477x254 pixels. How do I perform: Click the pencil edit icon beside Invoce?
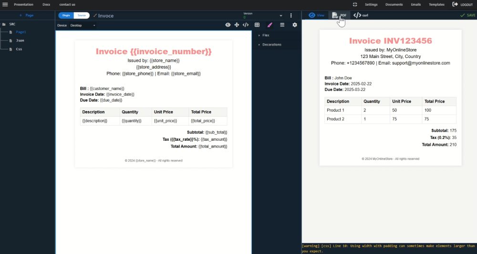[95, 16]
